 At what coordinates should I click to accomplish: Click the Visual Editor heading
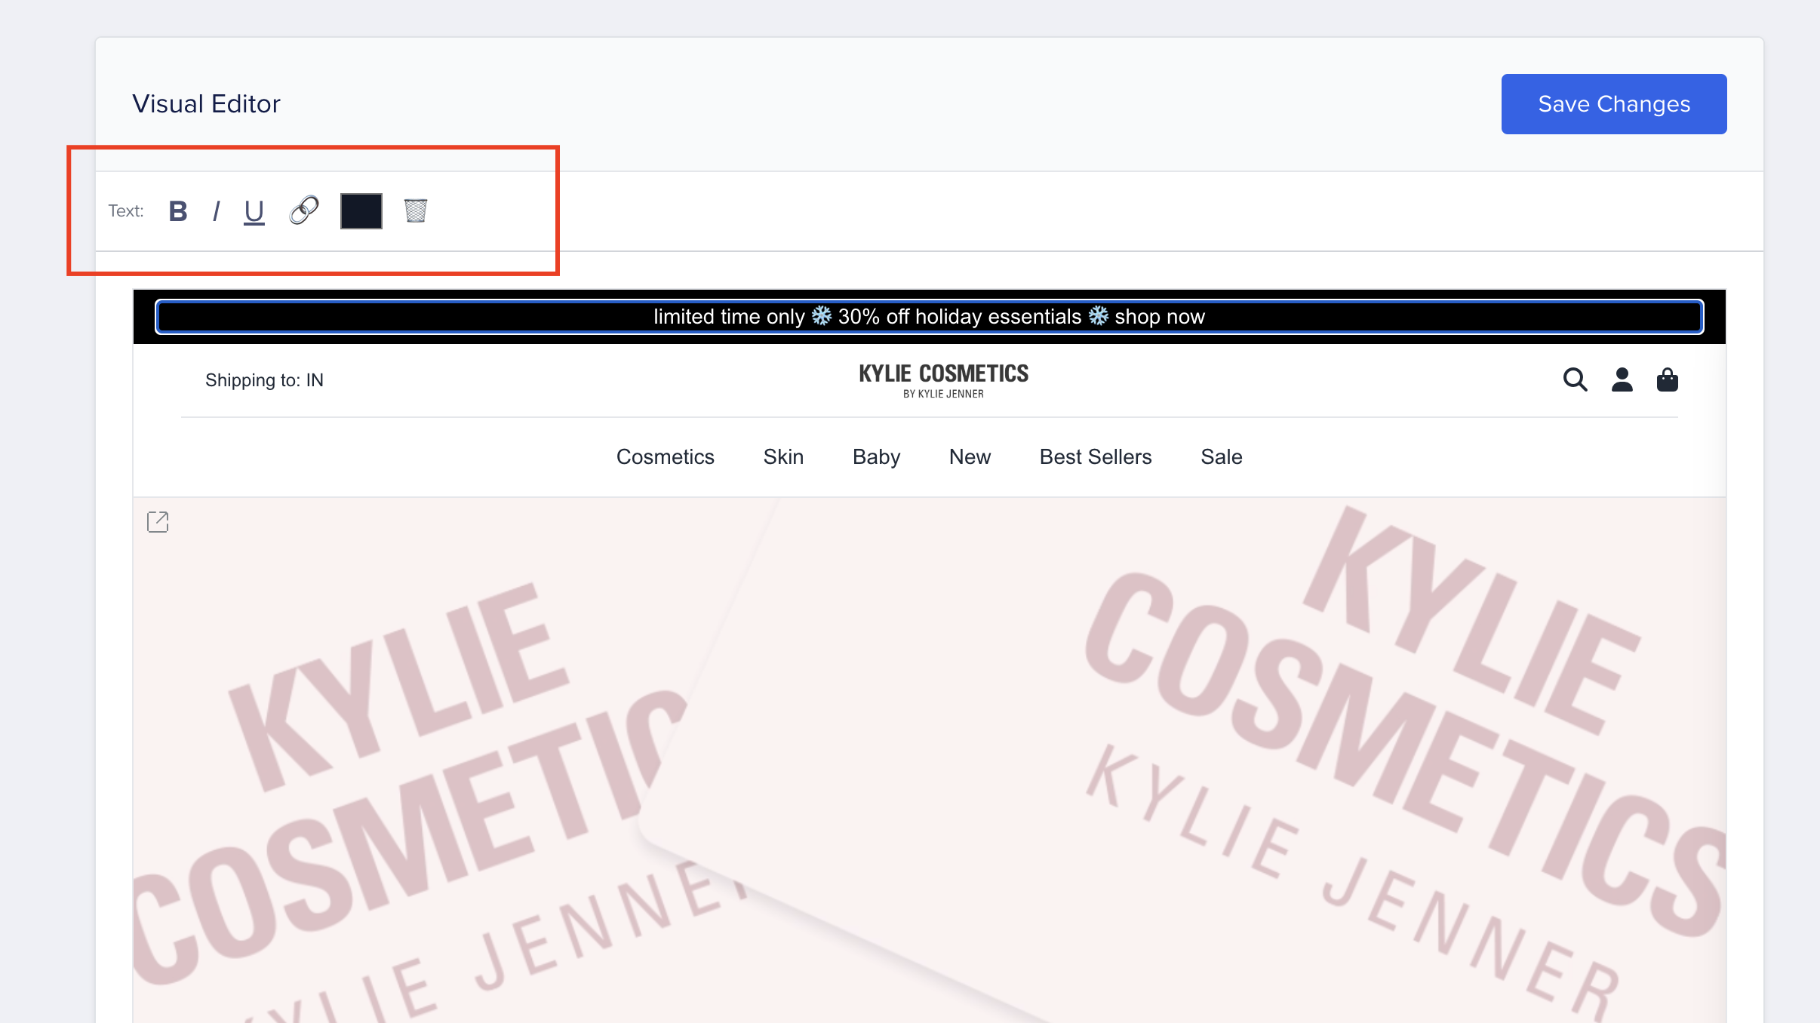pyautogui.click(x=207, y=104)
